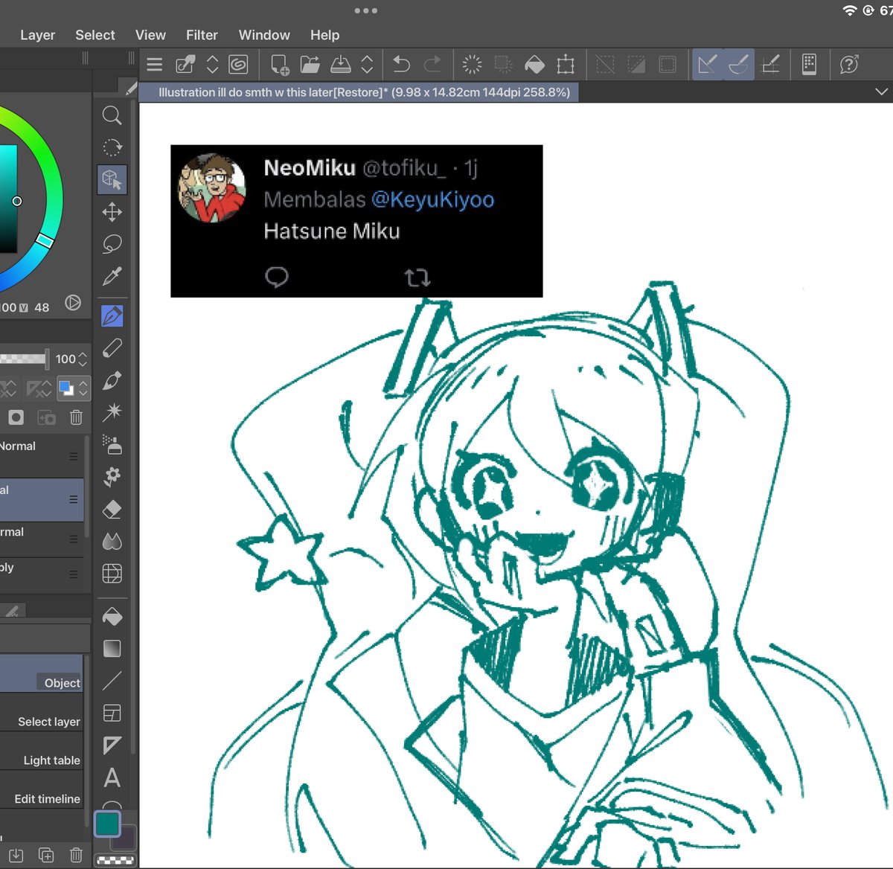Open the hamburger command bar menu

coord(155,65)
